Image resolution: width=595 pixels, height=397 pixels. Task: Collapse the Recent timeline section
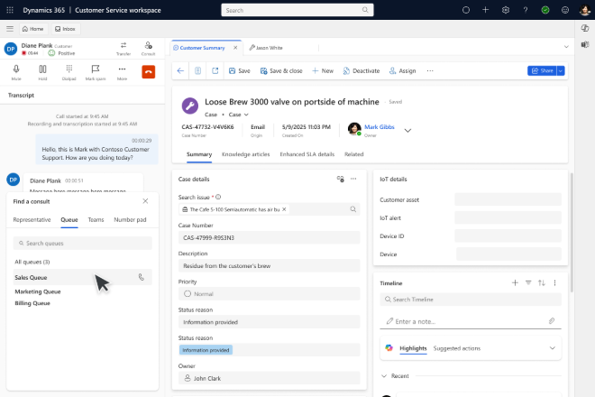tap(384, 376)
